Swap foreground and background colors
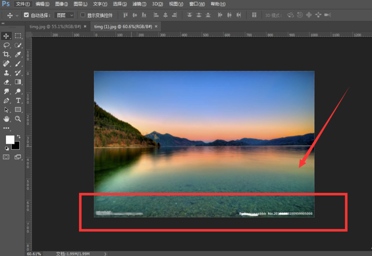 pos(18,137)
